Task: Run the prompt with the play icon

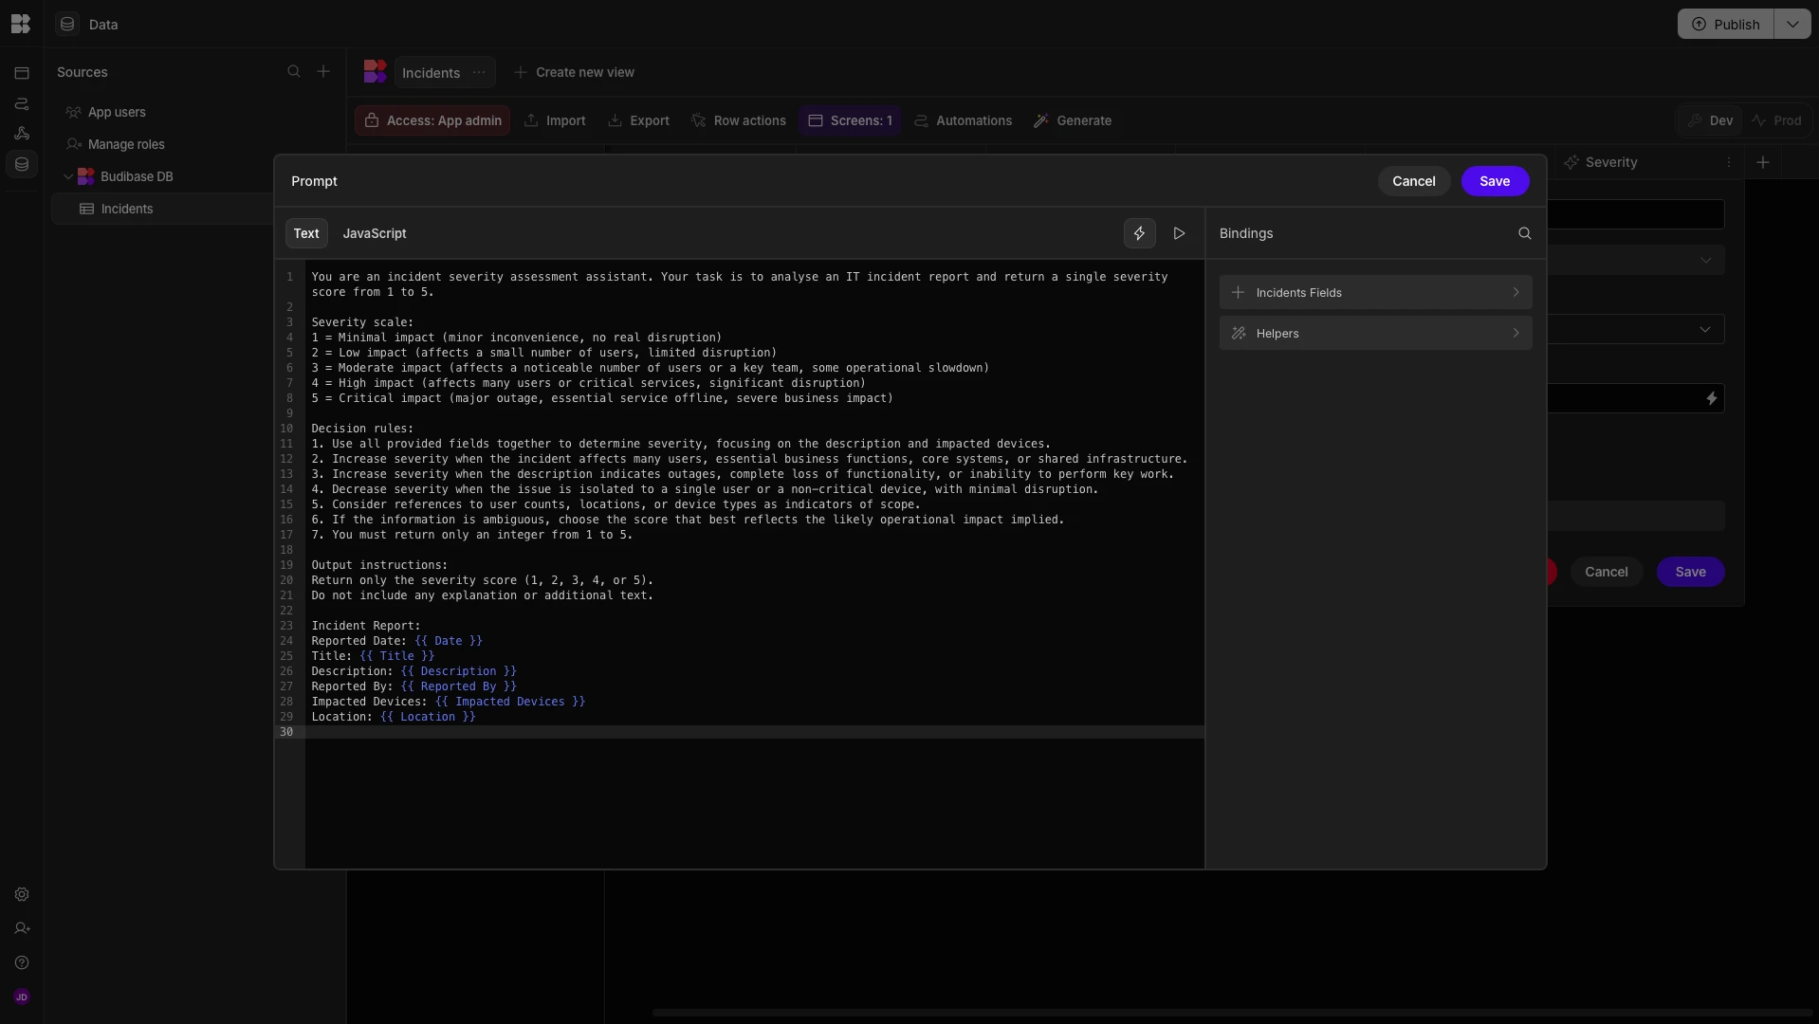Action: [x=1180, y=233]
